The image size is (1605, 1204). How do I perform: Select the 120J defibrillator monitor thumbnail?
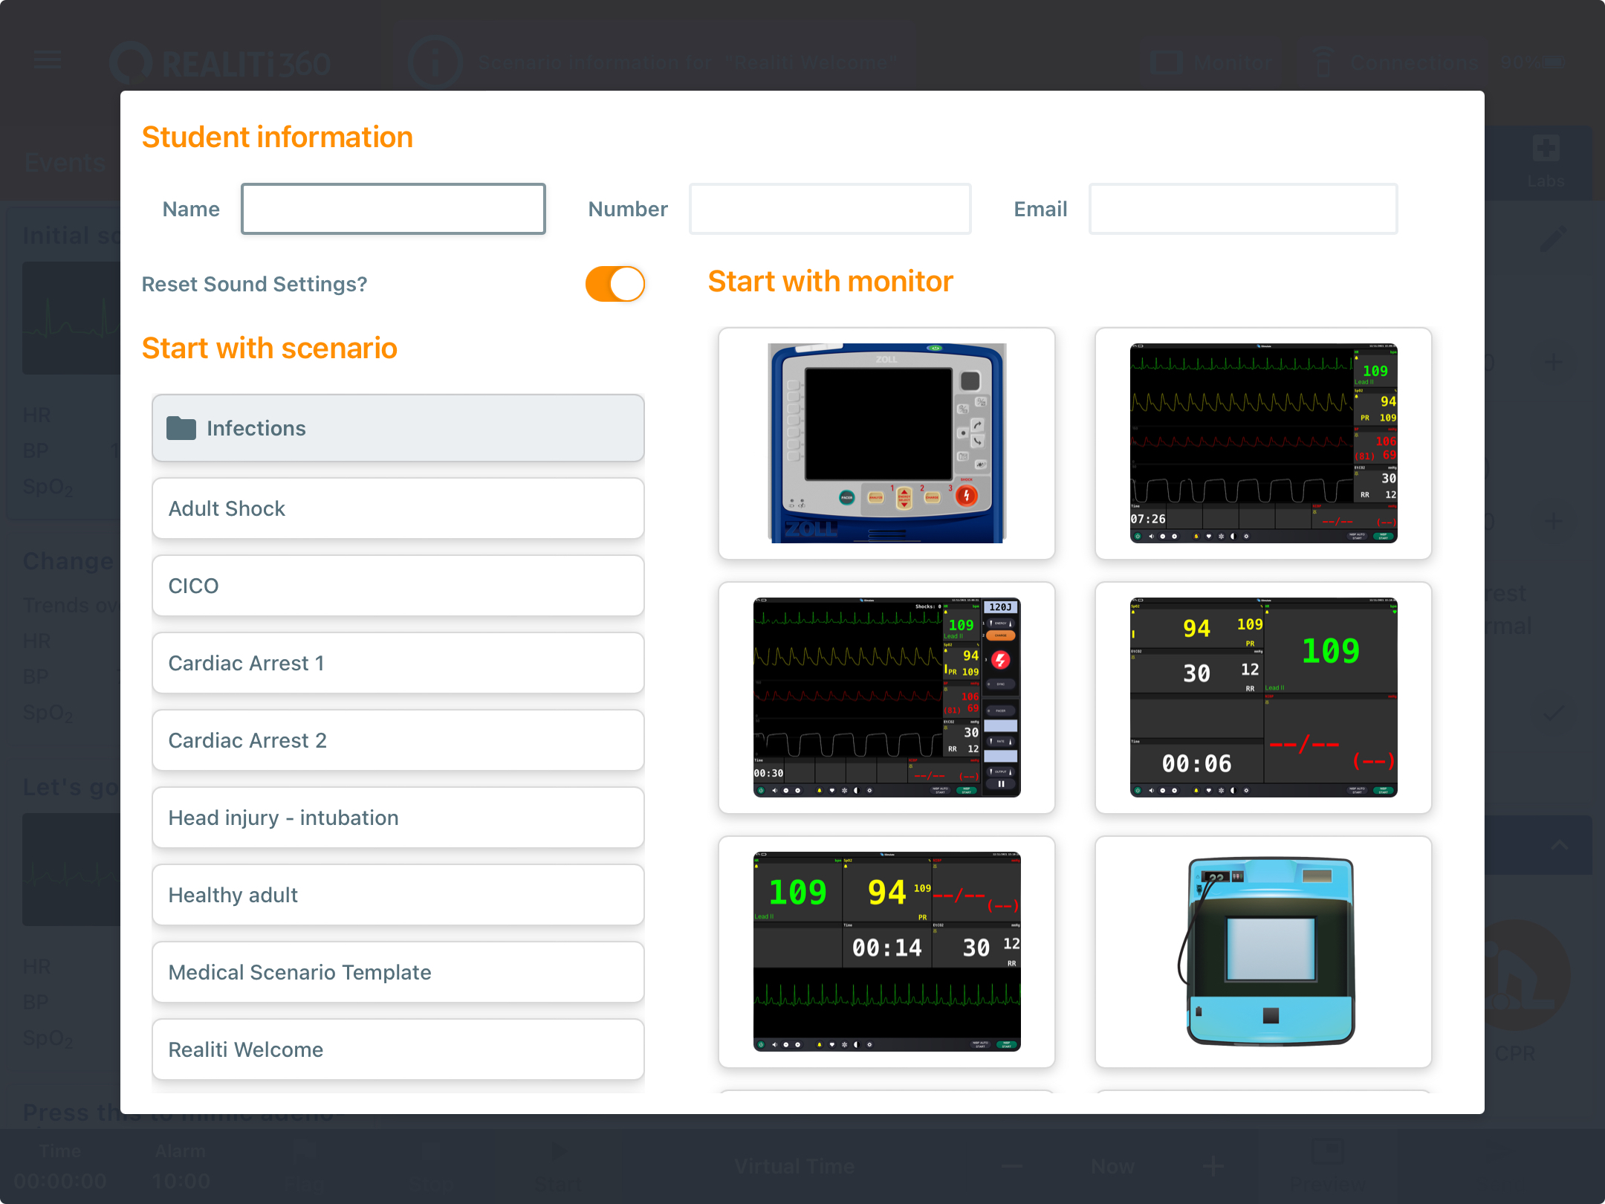886,697
